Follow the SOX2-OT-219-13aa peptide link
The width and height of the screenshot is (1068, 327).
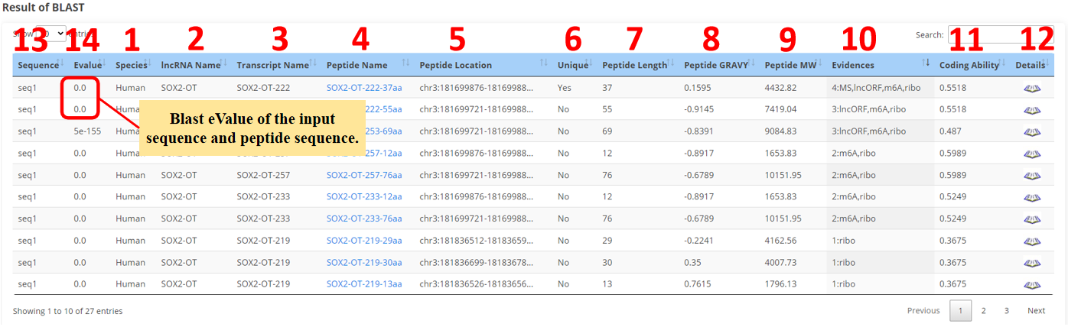pyautogui.click(x=364, y=284)
